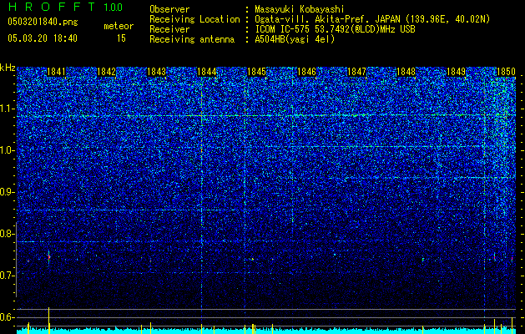This screenshot has width=525, height=334.
Task: Click the 1841 time marker
Action: tap(56, 72)
